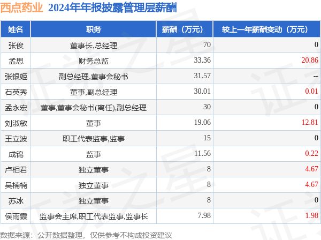321x240 pixels.
Task: Click the salary value 15
Action: (x=207, y=138)
